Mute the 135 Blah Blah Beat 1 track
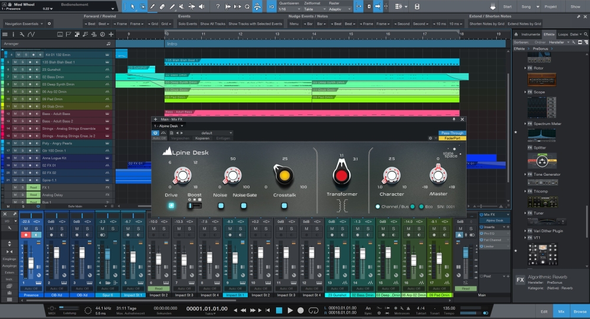The width and height of the screenshot is (590, 319). 15,62
